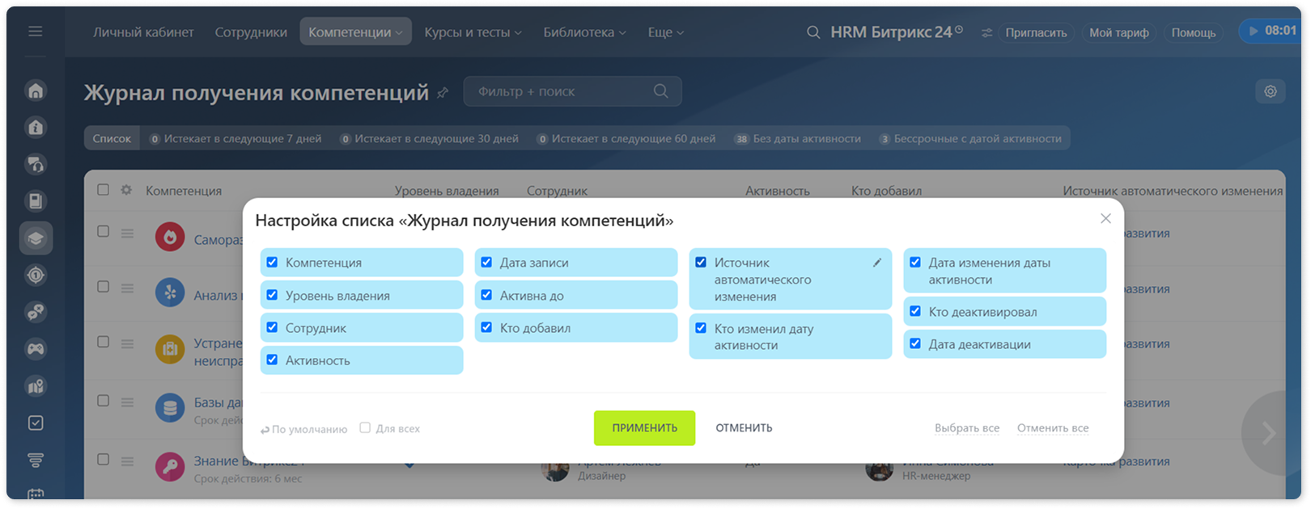
Task: Click the Выбрать все link
Action: coord(967,428)
